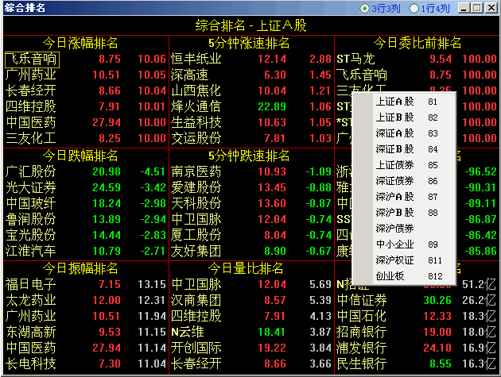Select 中国石化 stock row

pos(417,316)
